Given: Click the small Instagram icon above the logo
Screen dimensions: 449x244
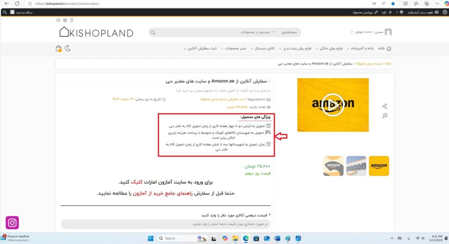Looking at the screenshot, I should (58, 20).
